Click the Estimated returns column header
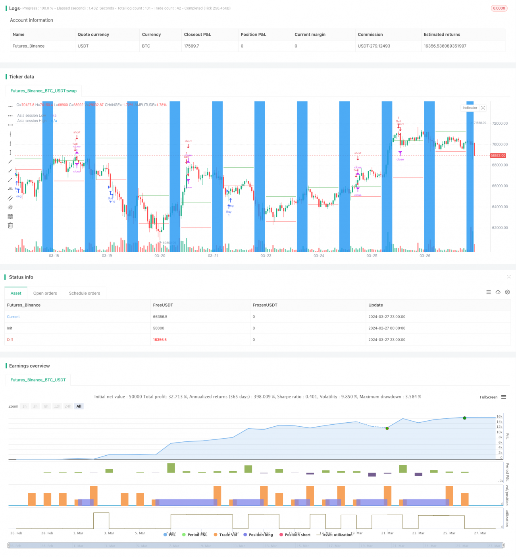This screenshot has width=516, height=557. tap(442, 35)
